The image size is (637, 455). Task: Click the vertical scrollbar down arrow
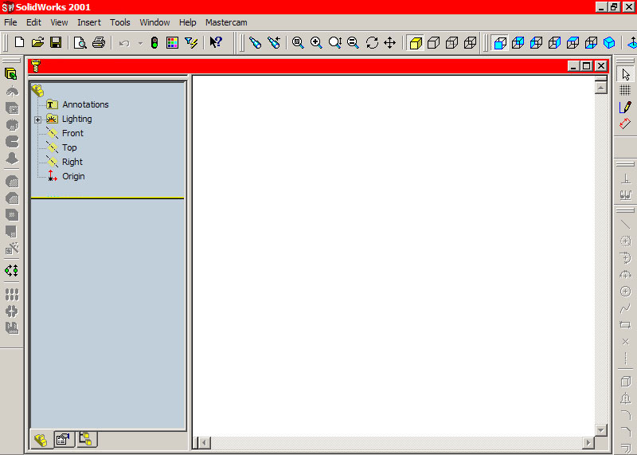pyautogui.click(x=601, y=430)
